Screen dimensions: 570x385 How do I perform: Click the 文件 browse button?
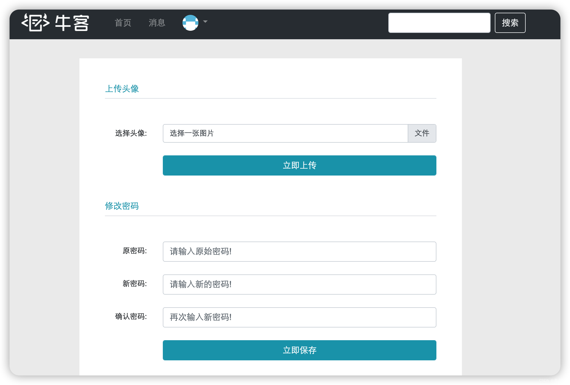pos(422,133)
